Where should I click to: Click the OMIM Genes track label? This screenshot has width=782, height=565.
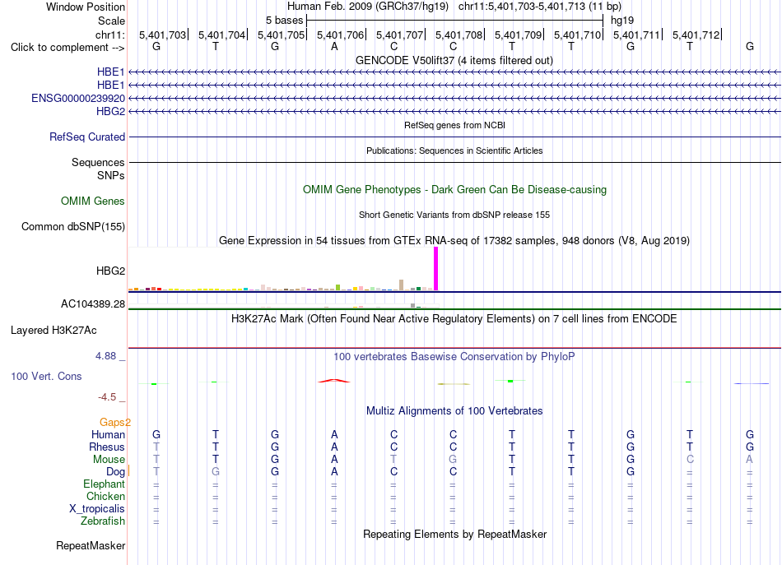(93, 201)
